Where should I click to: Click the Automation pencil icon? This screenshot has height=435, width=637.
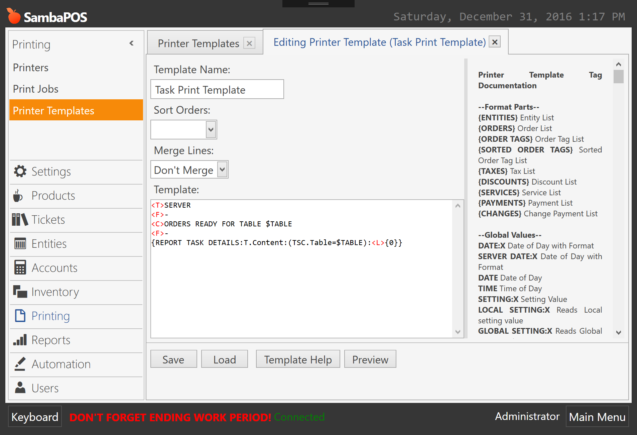(x=20, y=364)
